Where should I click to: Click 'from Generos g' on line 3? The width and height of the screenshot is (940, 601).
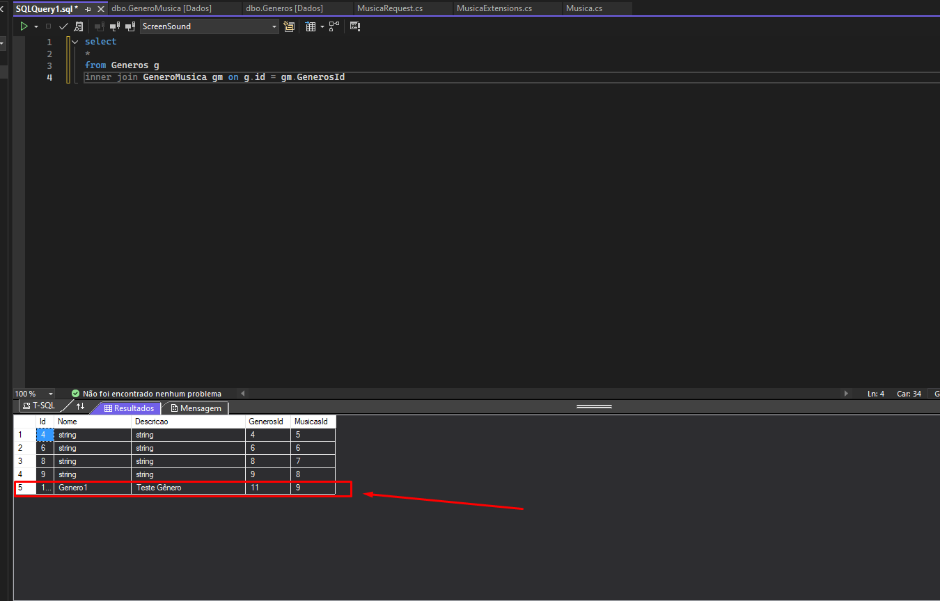122,65
